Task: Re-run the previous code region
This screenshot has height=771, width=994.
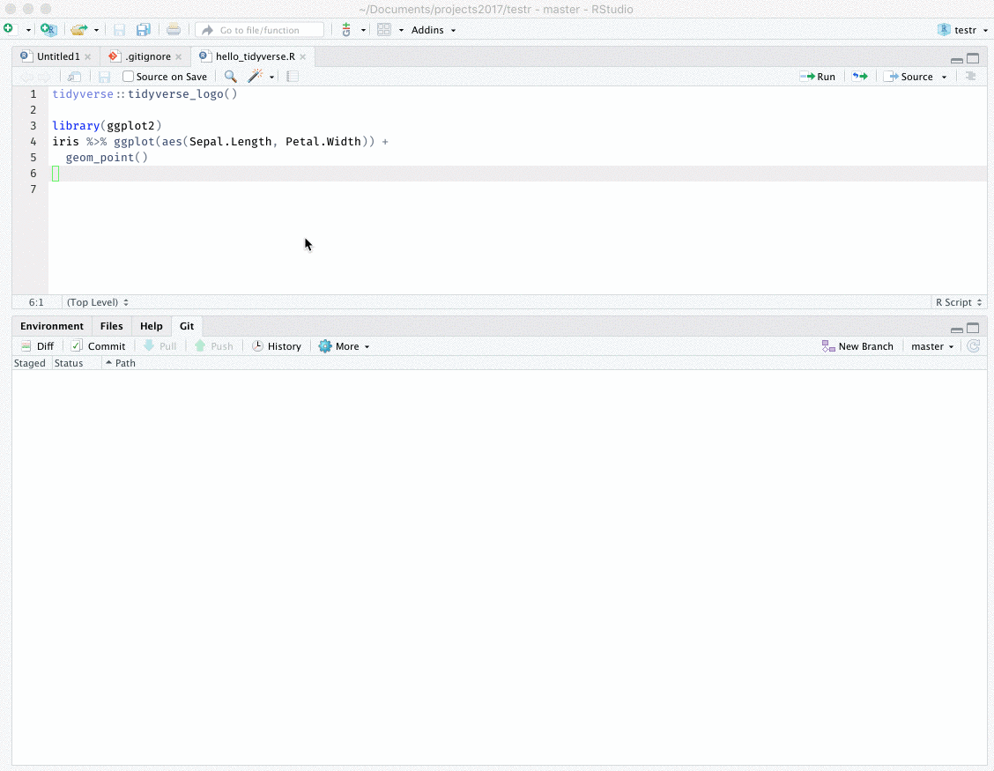Action: pyautogui.click(x=859, y=76)
